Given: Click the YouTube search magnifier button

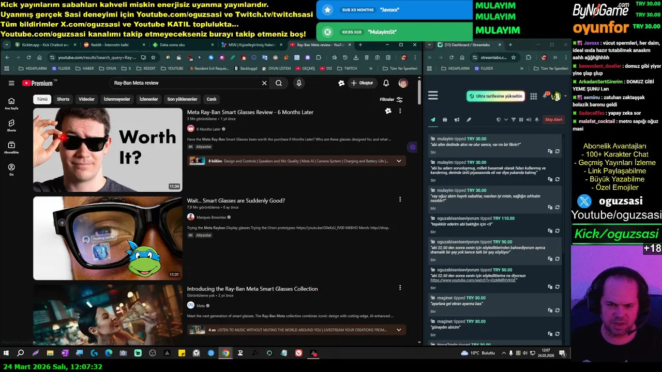Looking at the screenshot, I should [x=279, y=83].
